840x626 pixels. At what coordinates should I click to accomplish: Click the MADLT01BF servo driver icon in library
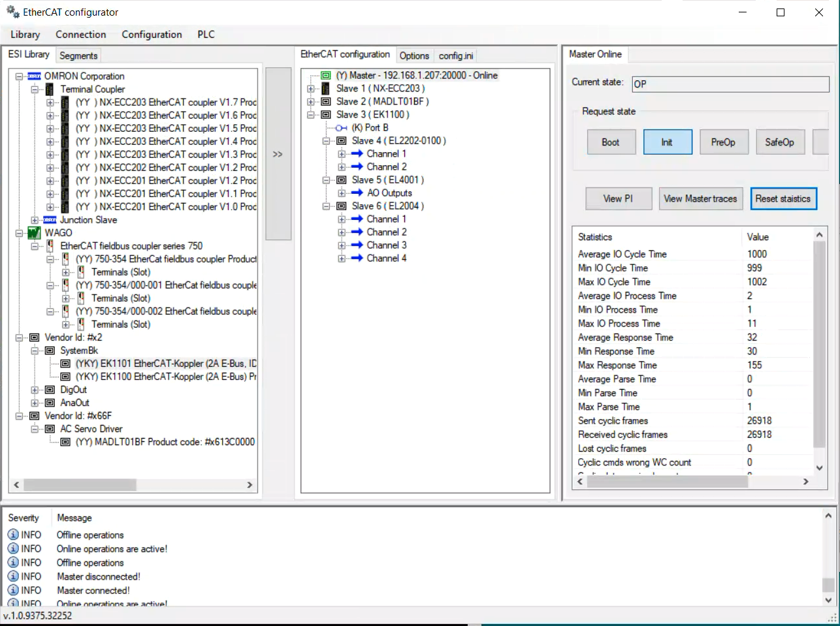65,442
